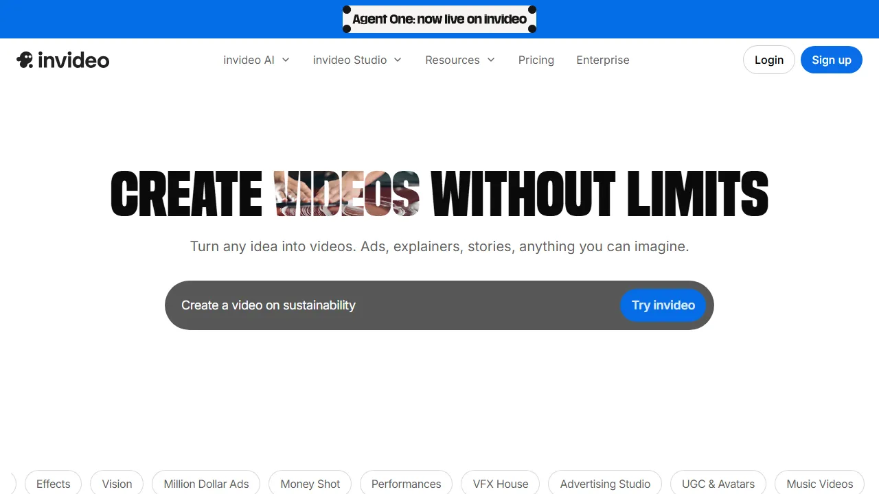
Task: Open the Agent One announcement banner link
Action: (x=439, y=19)
